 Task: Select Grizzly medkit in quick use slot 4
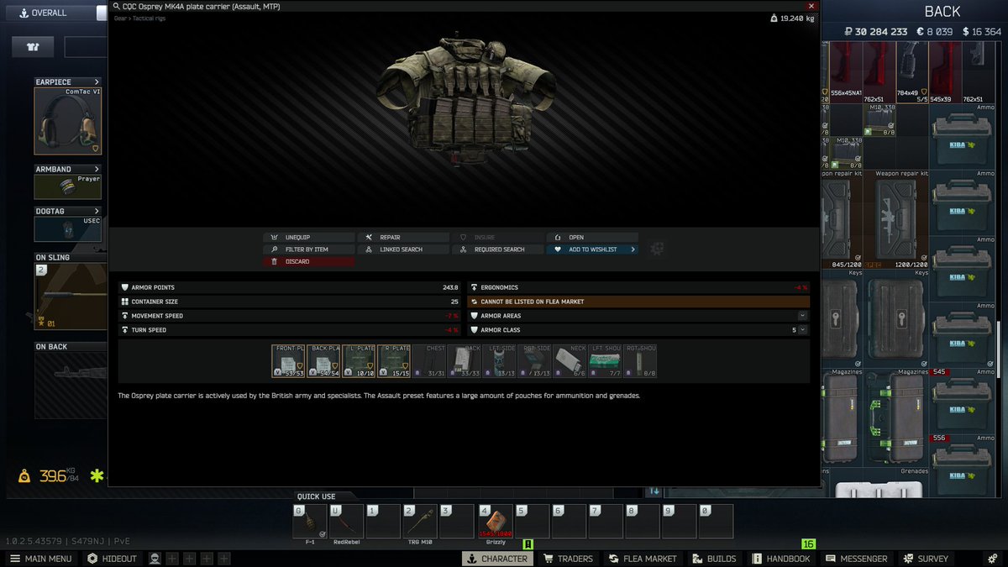click(494, 522)
